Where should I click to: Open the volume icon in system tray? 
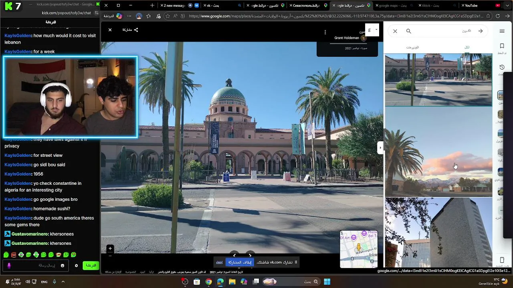pyautogui.click(x=28, y=282)
